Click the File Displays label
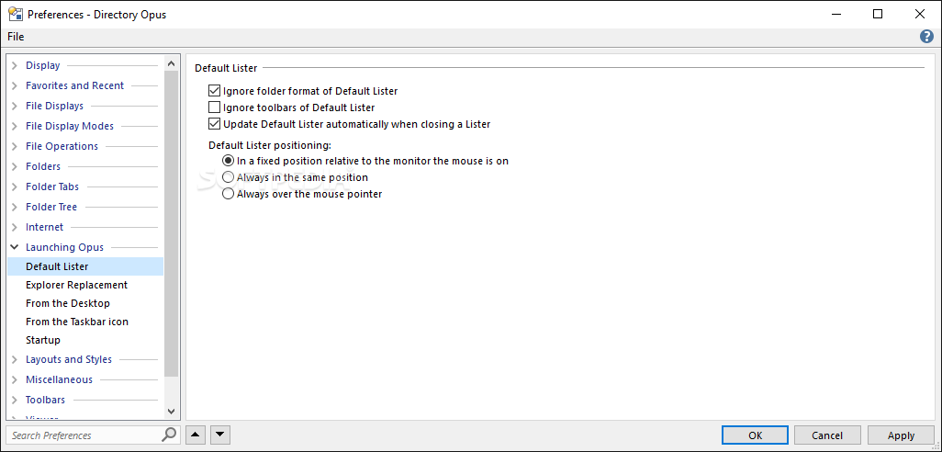Screen dimensions: 942x452 55,106
